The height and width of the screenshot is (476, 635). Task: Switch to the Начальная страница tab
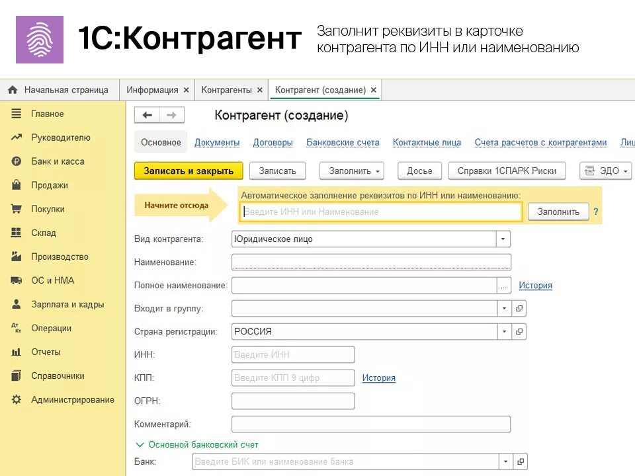point(59,90)
